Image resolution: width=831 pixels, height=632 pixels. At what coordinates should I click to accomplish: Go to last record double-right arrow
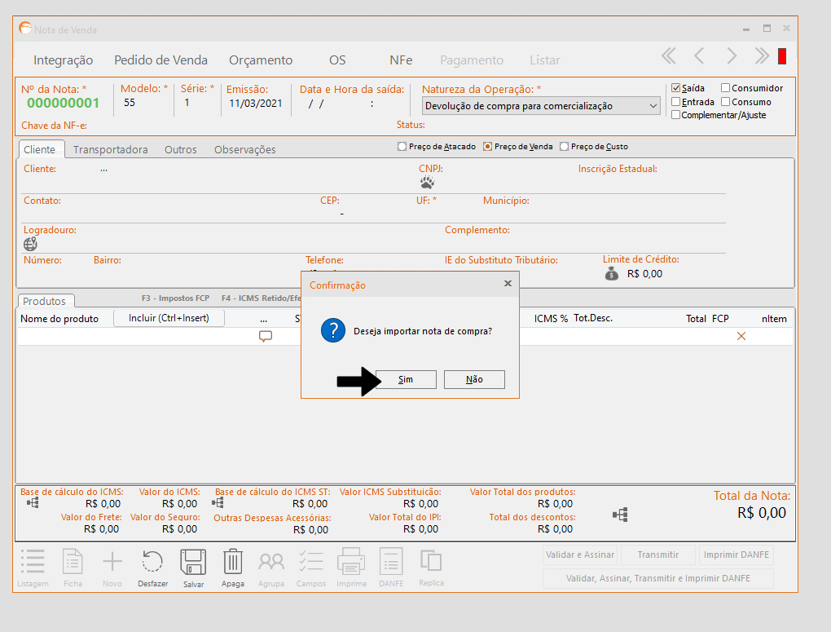pos(762,55)
